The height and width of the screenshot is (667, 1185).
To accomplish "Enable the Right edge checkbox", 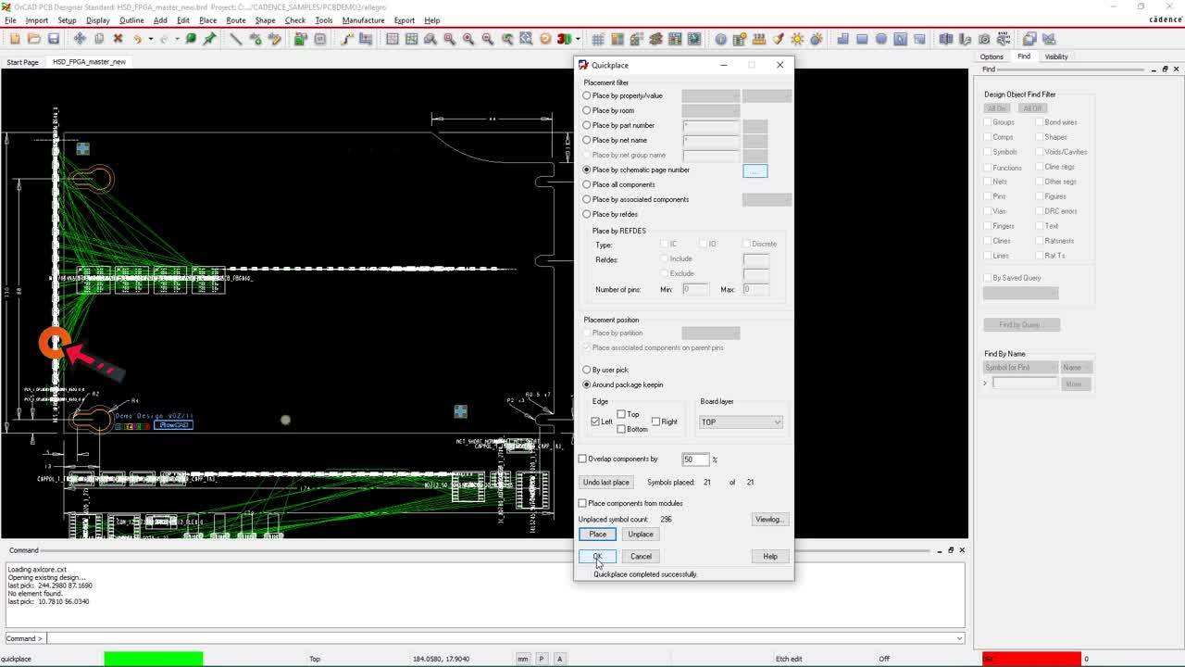I will click(655, 422).
